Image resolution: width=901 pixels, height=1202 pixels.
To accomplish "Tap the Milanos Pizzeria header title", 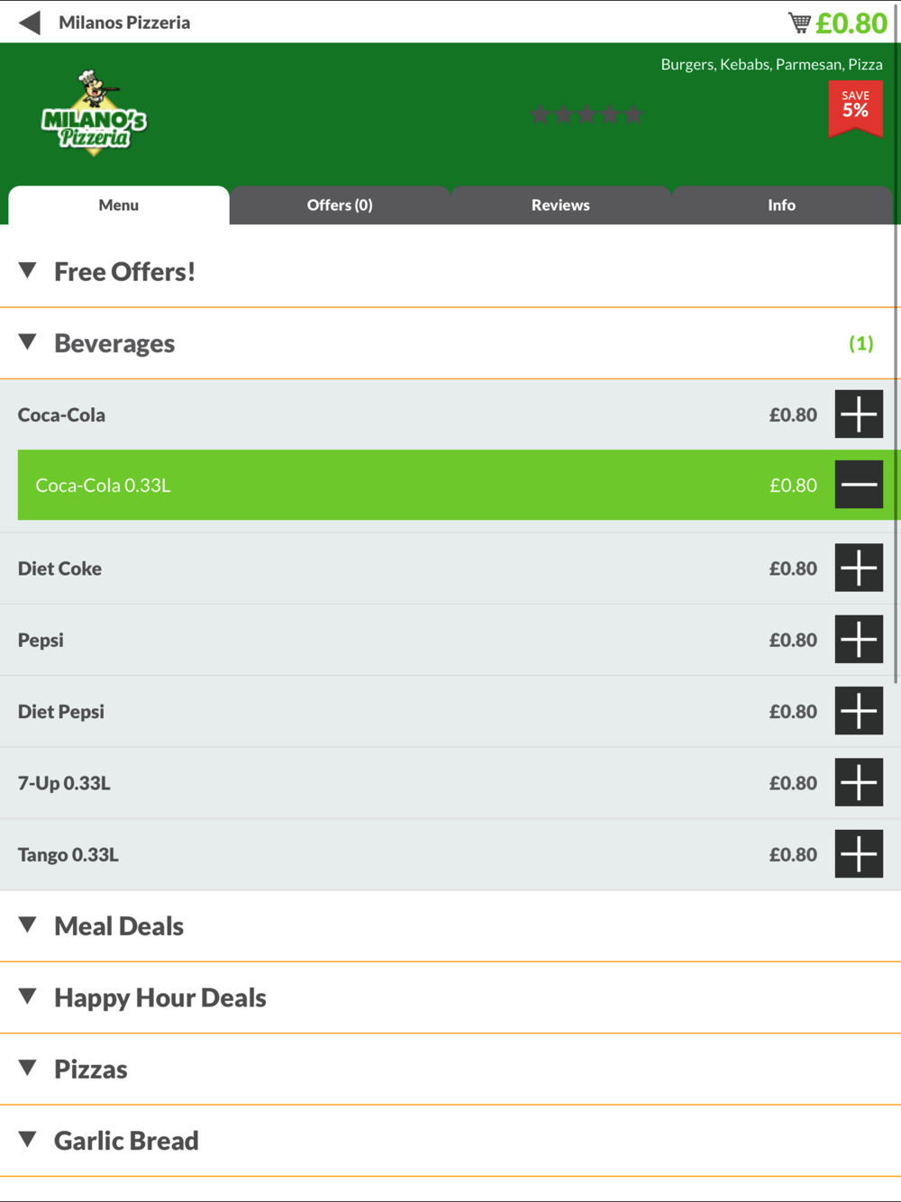I will pos(124,23).
